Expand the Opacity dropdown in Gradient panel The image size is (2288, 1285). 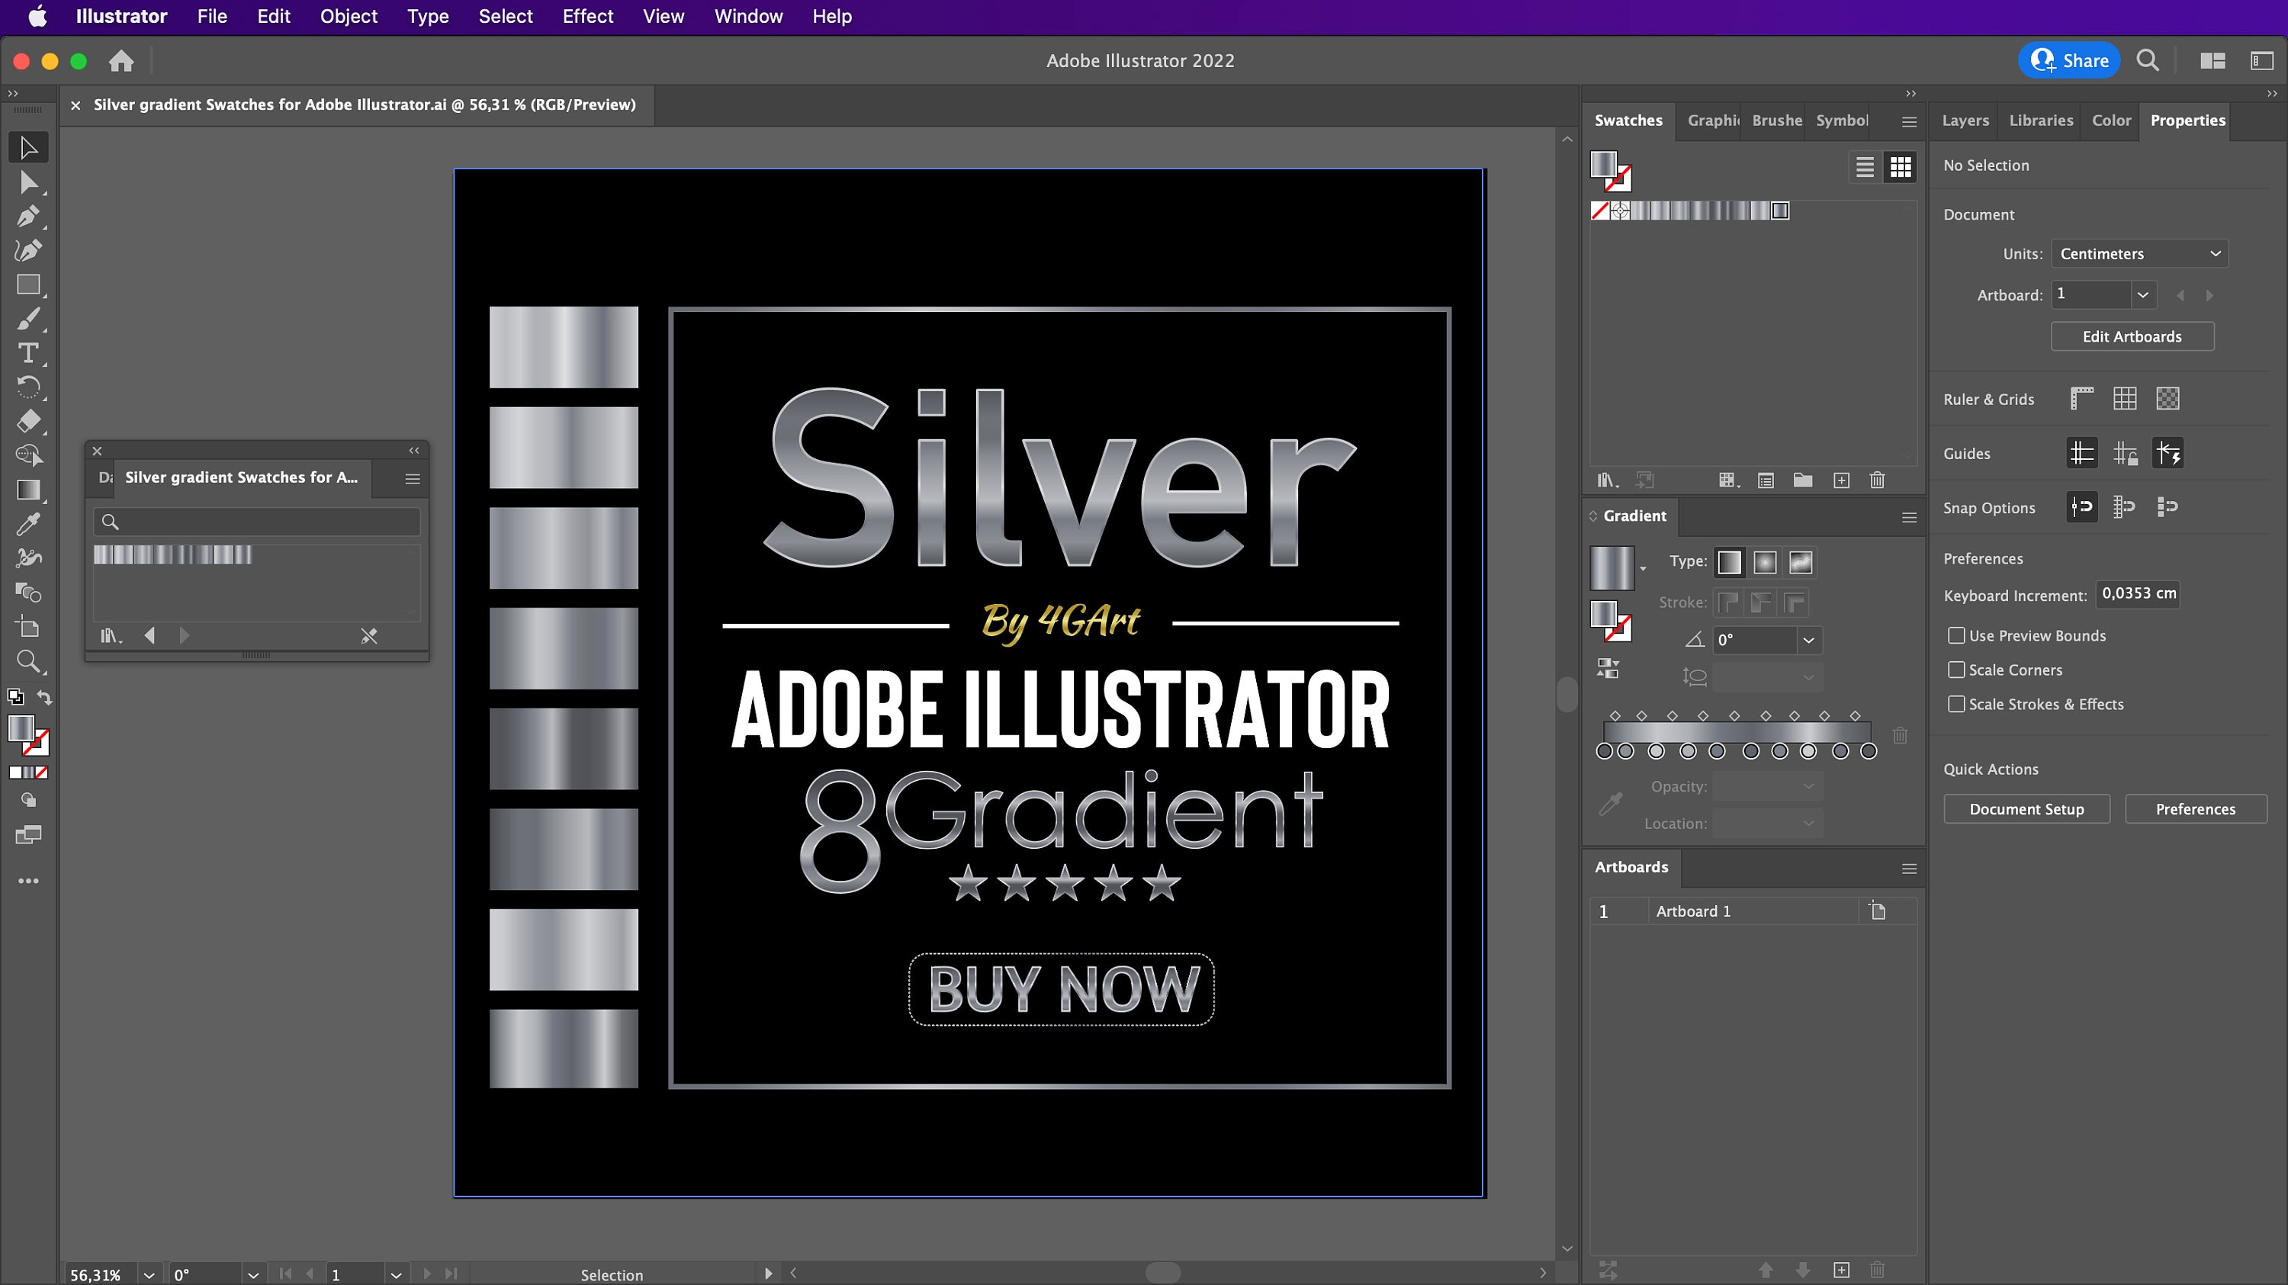[1808, 785]
